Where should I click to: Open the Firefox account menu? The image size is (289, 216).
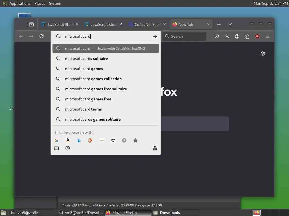tap(237, 36)
